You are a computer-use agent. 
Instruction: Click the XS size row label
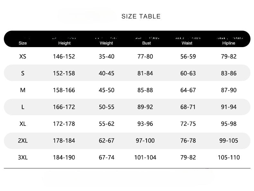pyautogui.click(x=23, y=56)
